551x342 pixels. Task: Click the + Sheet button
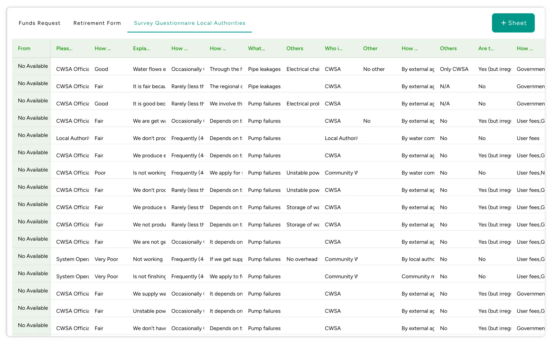click(x=513, y=23)
